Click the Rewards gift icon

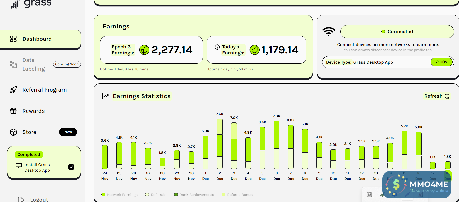13,111
